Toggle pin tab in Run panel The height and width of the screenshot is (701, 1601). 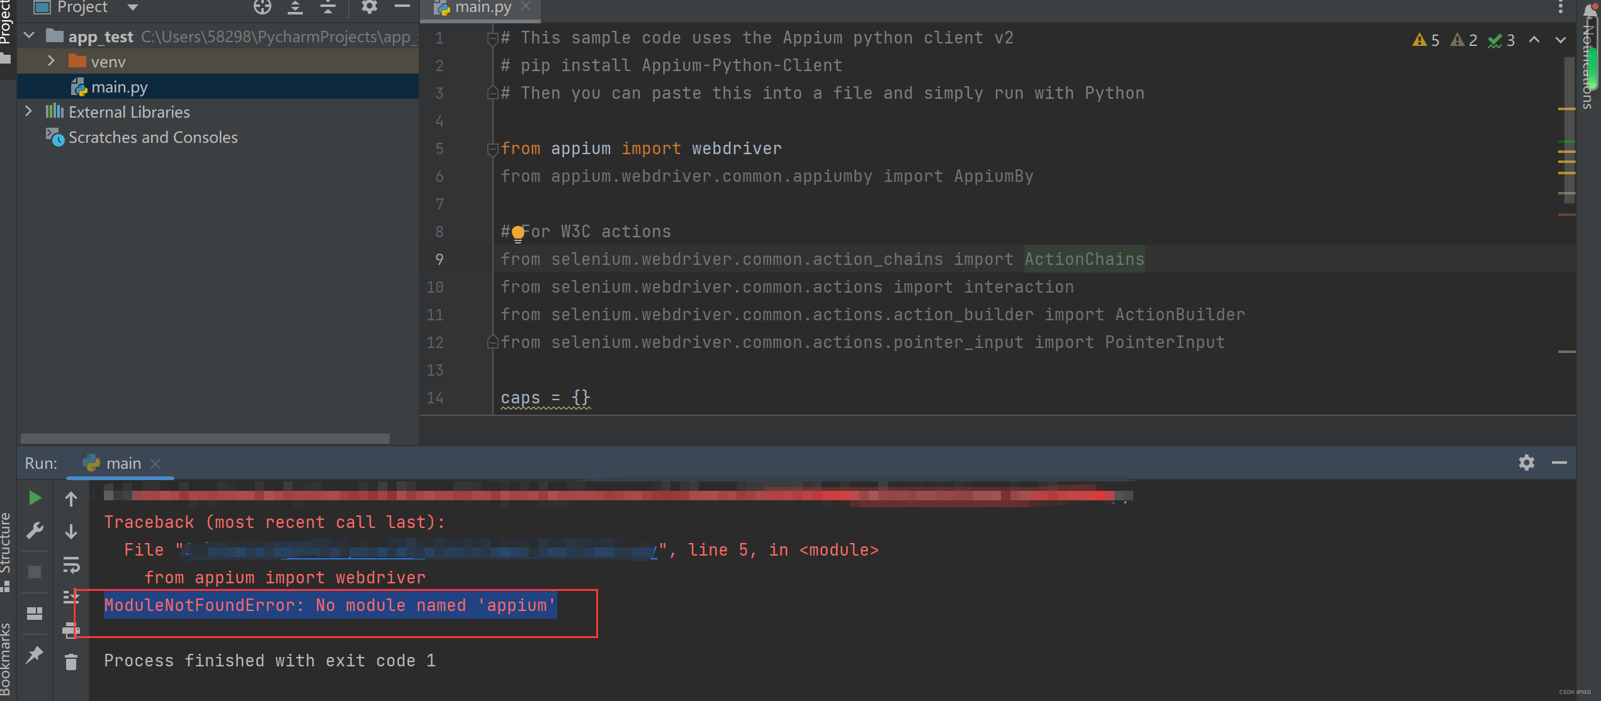35,655
